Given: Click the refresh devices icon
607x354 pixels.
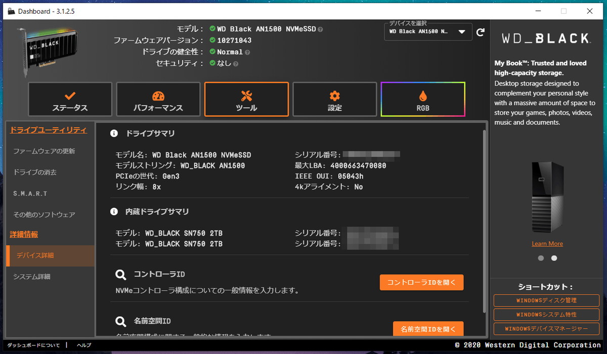Looking at the screenshot, I should pyautogui.click(x=481, y=32).
